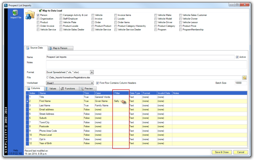
Task: Click the Notes text area
Action: pos(146,65)
